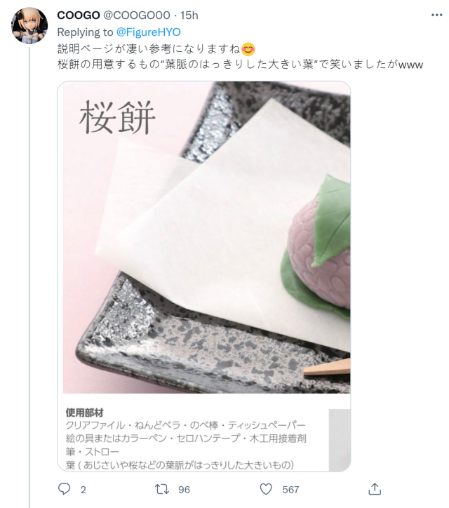Click the retweet arrows icon
The width and height of the screenshot is (449, 508).
(x=161, y=489)
